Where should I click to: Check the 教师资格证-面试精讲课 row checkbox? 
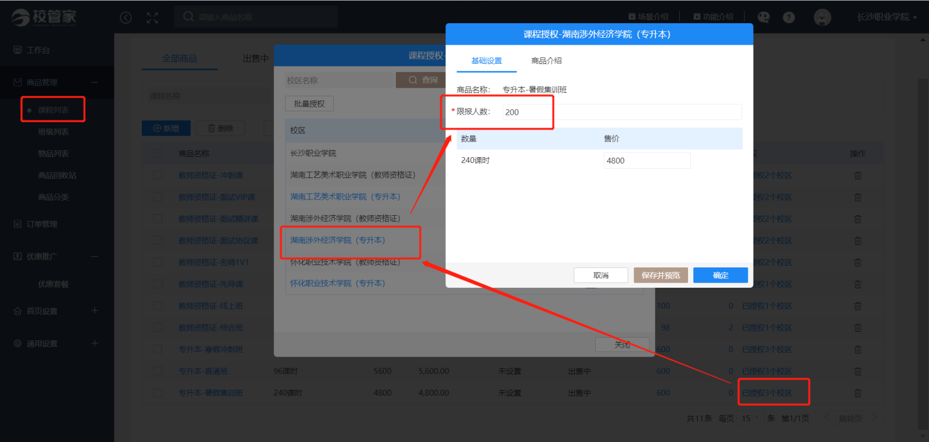(158, 219)
